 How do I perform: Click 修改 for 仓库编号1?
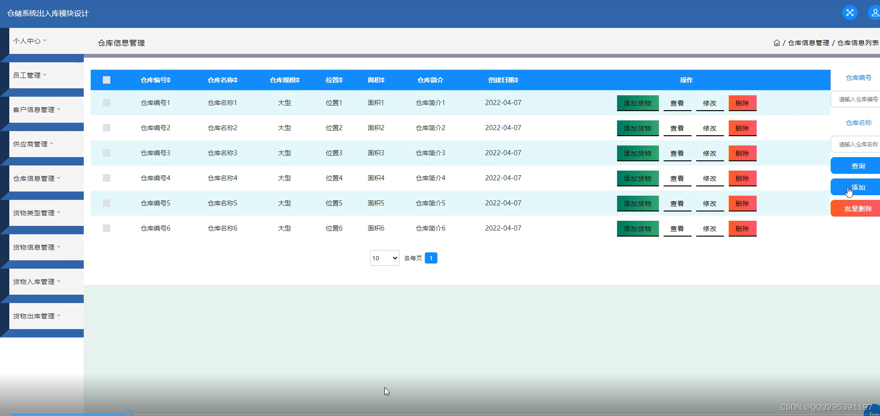[x=710, y=103]
